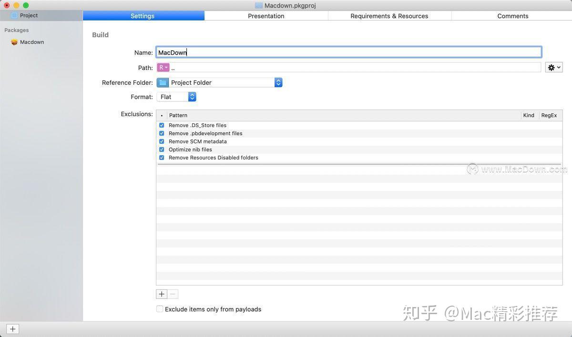Image resolution: width=572 pixels, height=337 pixels.
Task: Select the Macdown package in the Packages sidebar
Action: (31, 42)
